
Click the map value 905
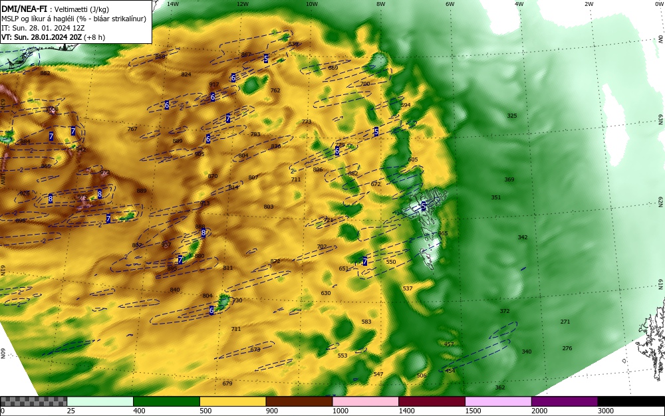point(199,154)
